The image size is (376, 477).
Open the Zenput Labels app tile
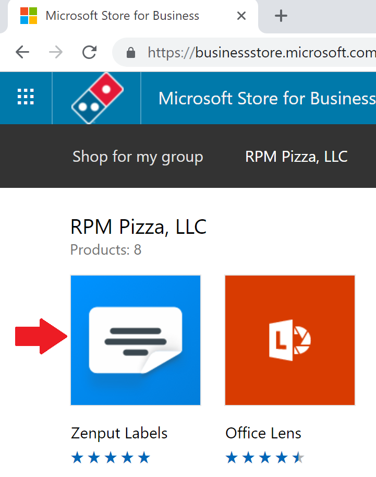point(136,340)
